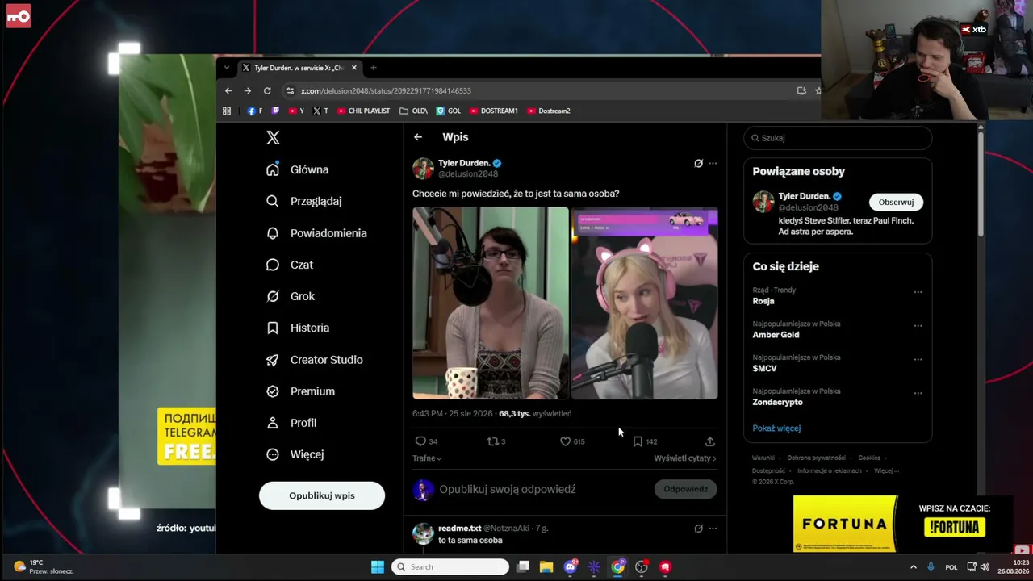Open Grok from the sidebar
The width and height of the screenshot is (1033, 581).
[291, 296]
